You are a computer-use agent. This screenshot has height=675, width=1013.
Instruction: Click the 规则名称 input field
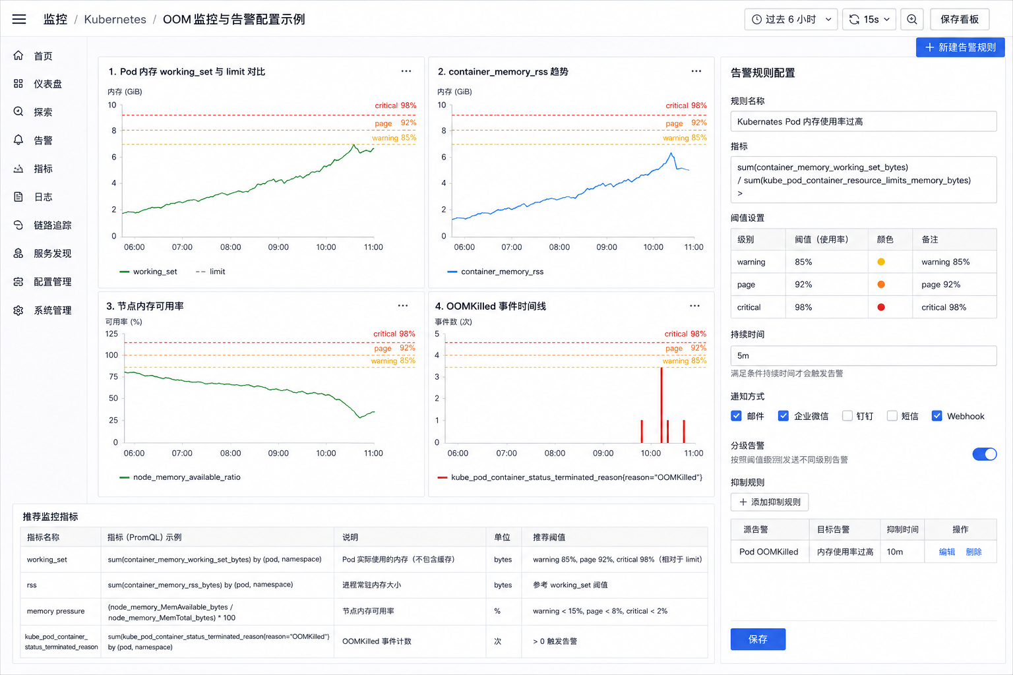point(863,121)
